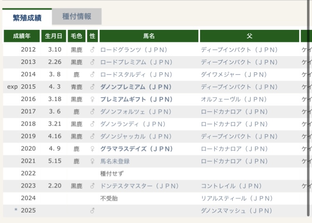Open sire オルフェーヴル (JPN)

[x=234, y=99]
